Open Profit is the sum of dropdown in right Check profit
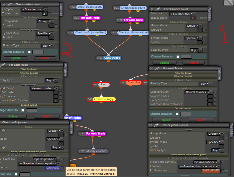Viewport: 234px width, 177px height. (207, 162)
